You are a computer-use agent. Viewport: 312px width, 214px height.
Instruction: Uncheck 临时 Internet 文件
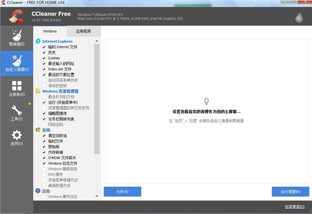coord(44,47)
